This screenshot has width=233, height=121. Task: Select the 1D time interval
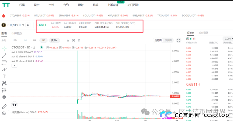pyautogui.click(x=43, y=41)
